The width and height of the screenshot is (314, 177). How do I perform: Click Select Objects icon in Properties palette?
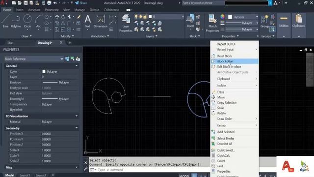(x=73, y=59)
